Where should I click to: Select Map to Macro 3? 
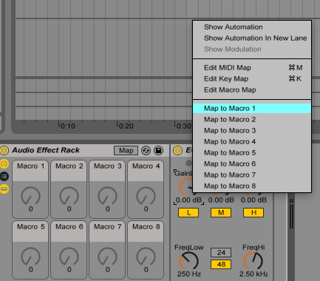[x=252, y=131]
